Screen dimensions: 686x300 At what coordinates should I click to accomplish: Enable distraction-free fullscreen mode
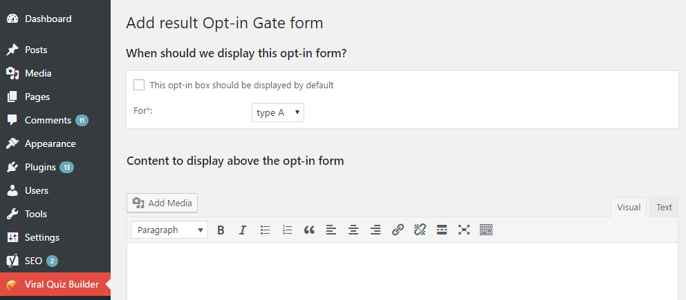pyautogui.click(x=464, y=230)
